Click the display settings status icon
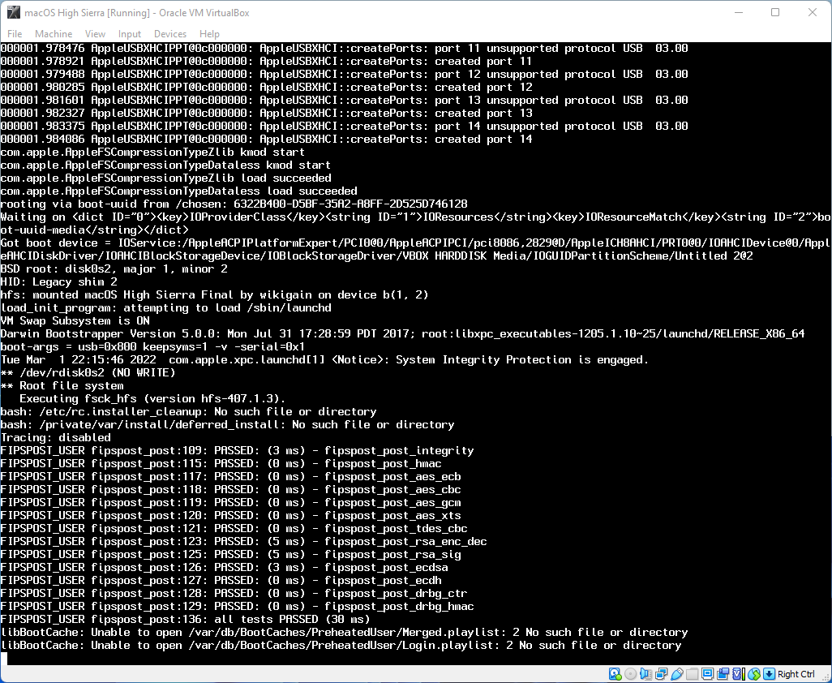Viewport: 832px width, 683px height. 707,674
